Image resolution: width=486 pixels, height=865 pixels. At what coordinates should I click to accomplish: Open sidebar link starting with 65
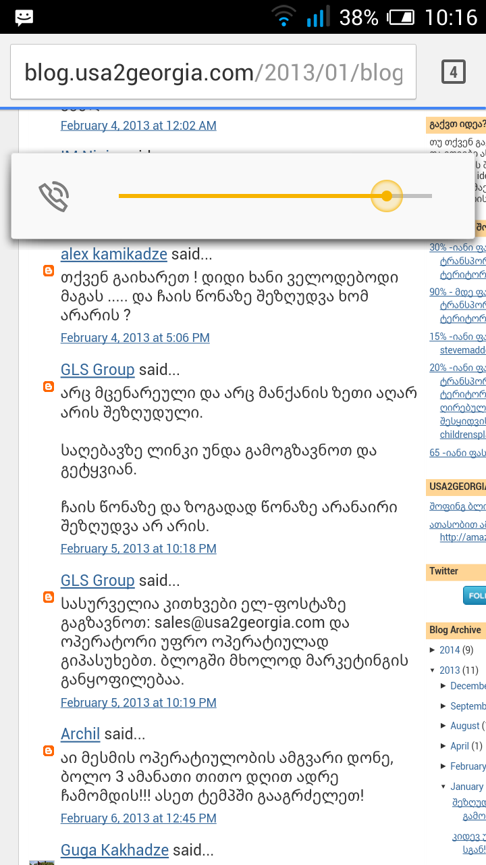(458, 453)
